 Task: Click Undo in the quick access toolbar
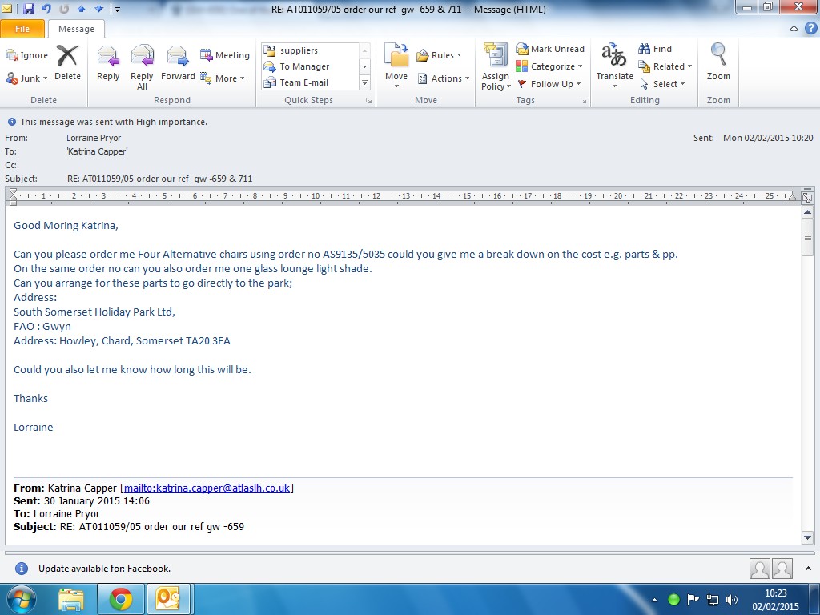pyautogui.click(x=46, y=9)
